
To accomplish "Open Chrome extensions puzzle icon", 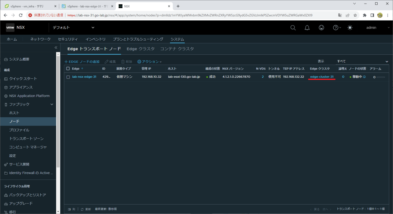I will click(365, 15).
